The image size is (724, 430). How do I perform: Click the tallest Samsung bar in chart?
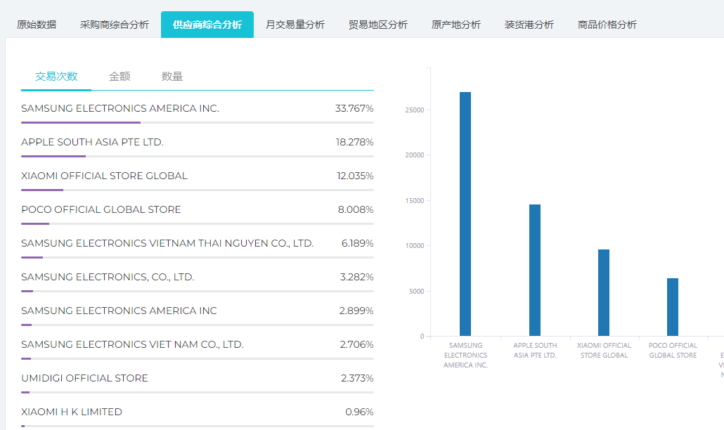465,214
